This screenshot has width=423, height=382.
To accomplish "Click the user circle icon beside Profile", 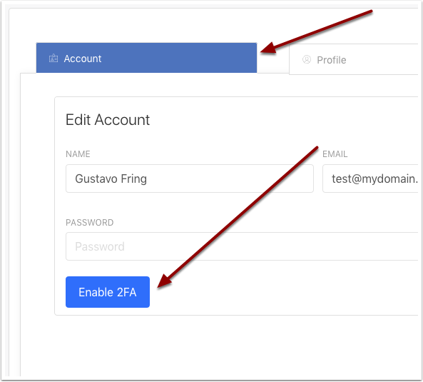I will click(307, 59).
